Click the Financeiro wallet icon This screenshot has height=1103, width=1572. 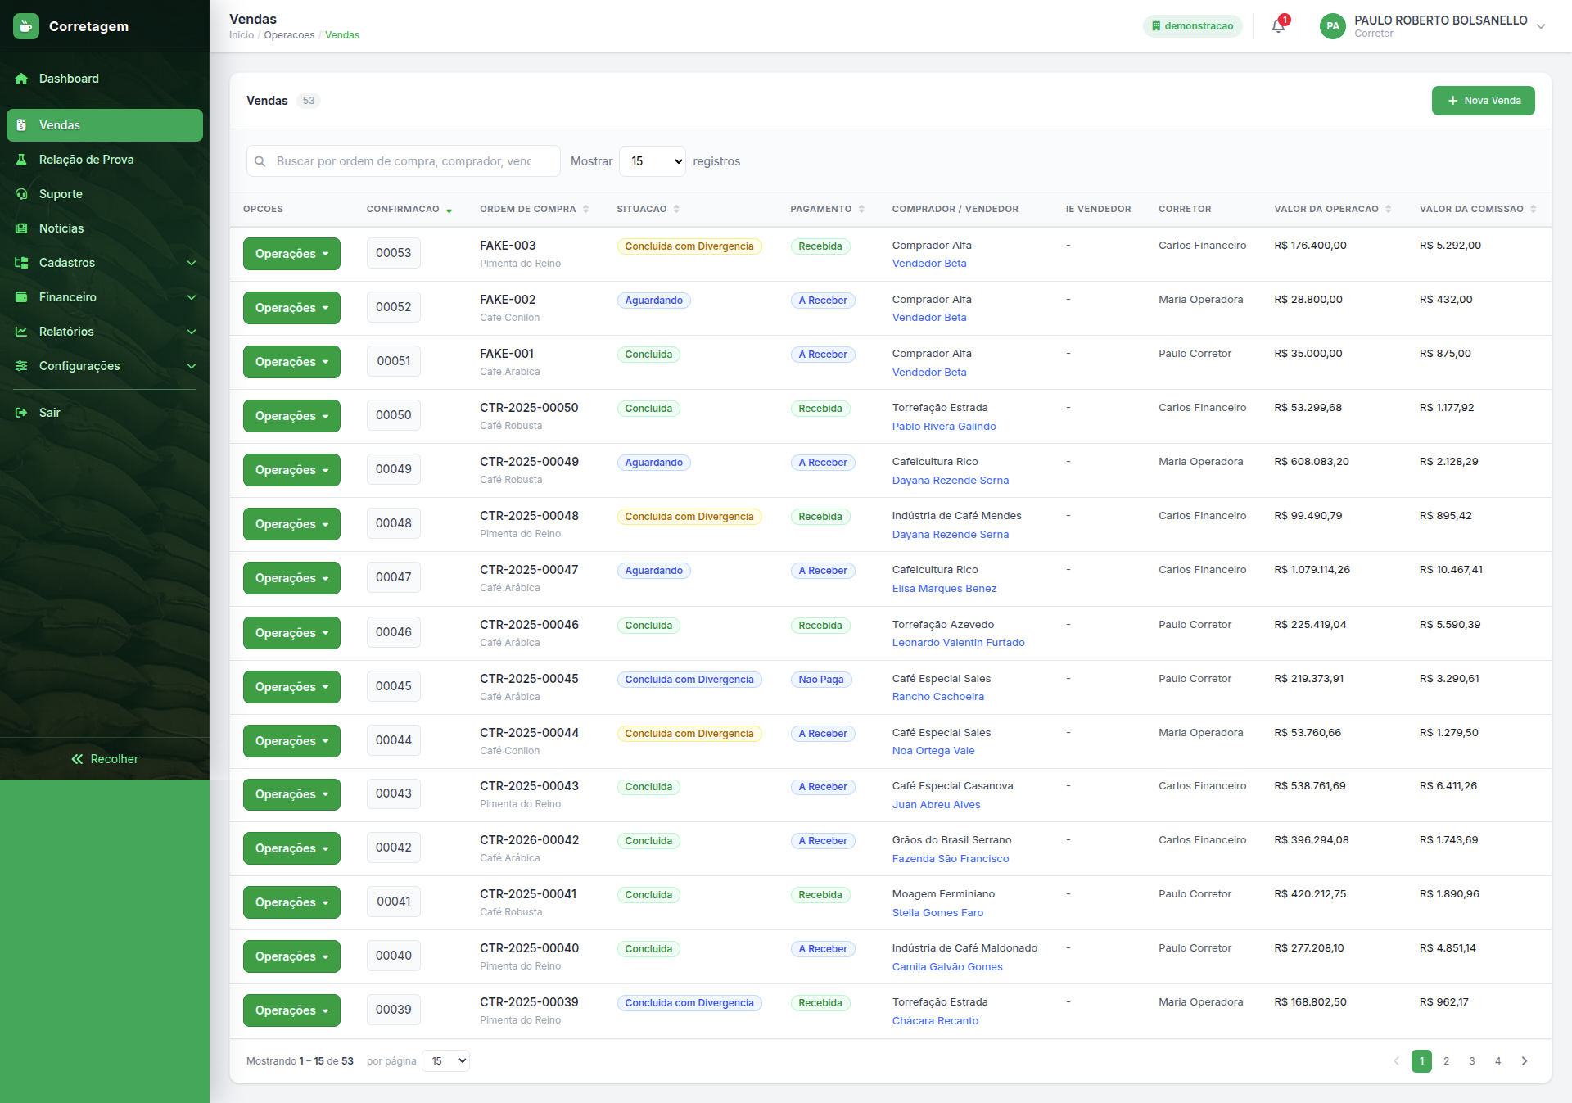pos(21,297)
